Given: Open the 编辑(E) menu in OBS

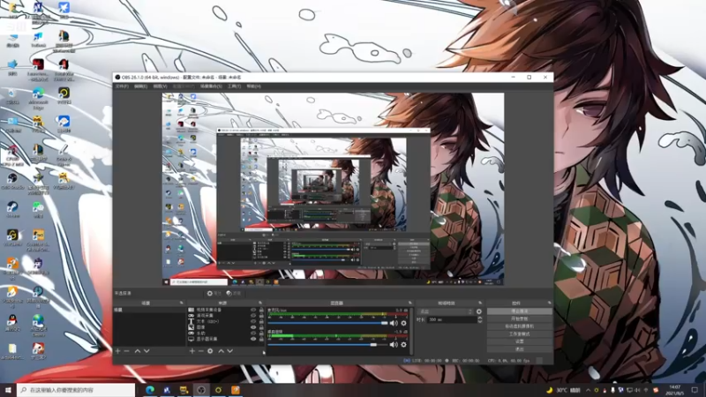Looking at the screenshot, I should click(x=140, y=86).
